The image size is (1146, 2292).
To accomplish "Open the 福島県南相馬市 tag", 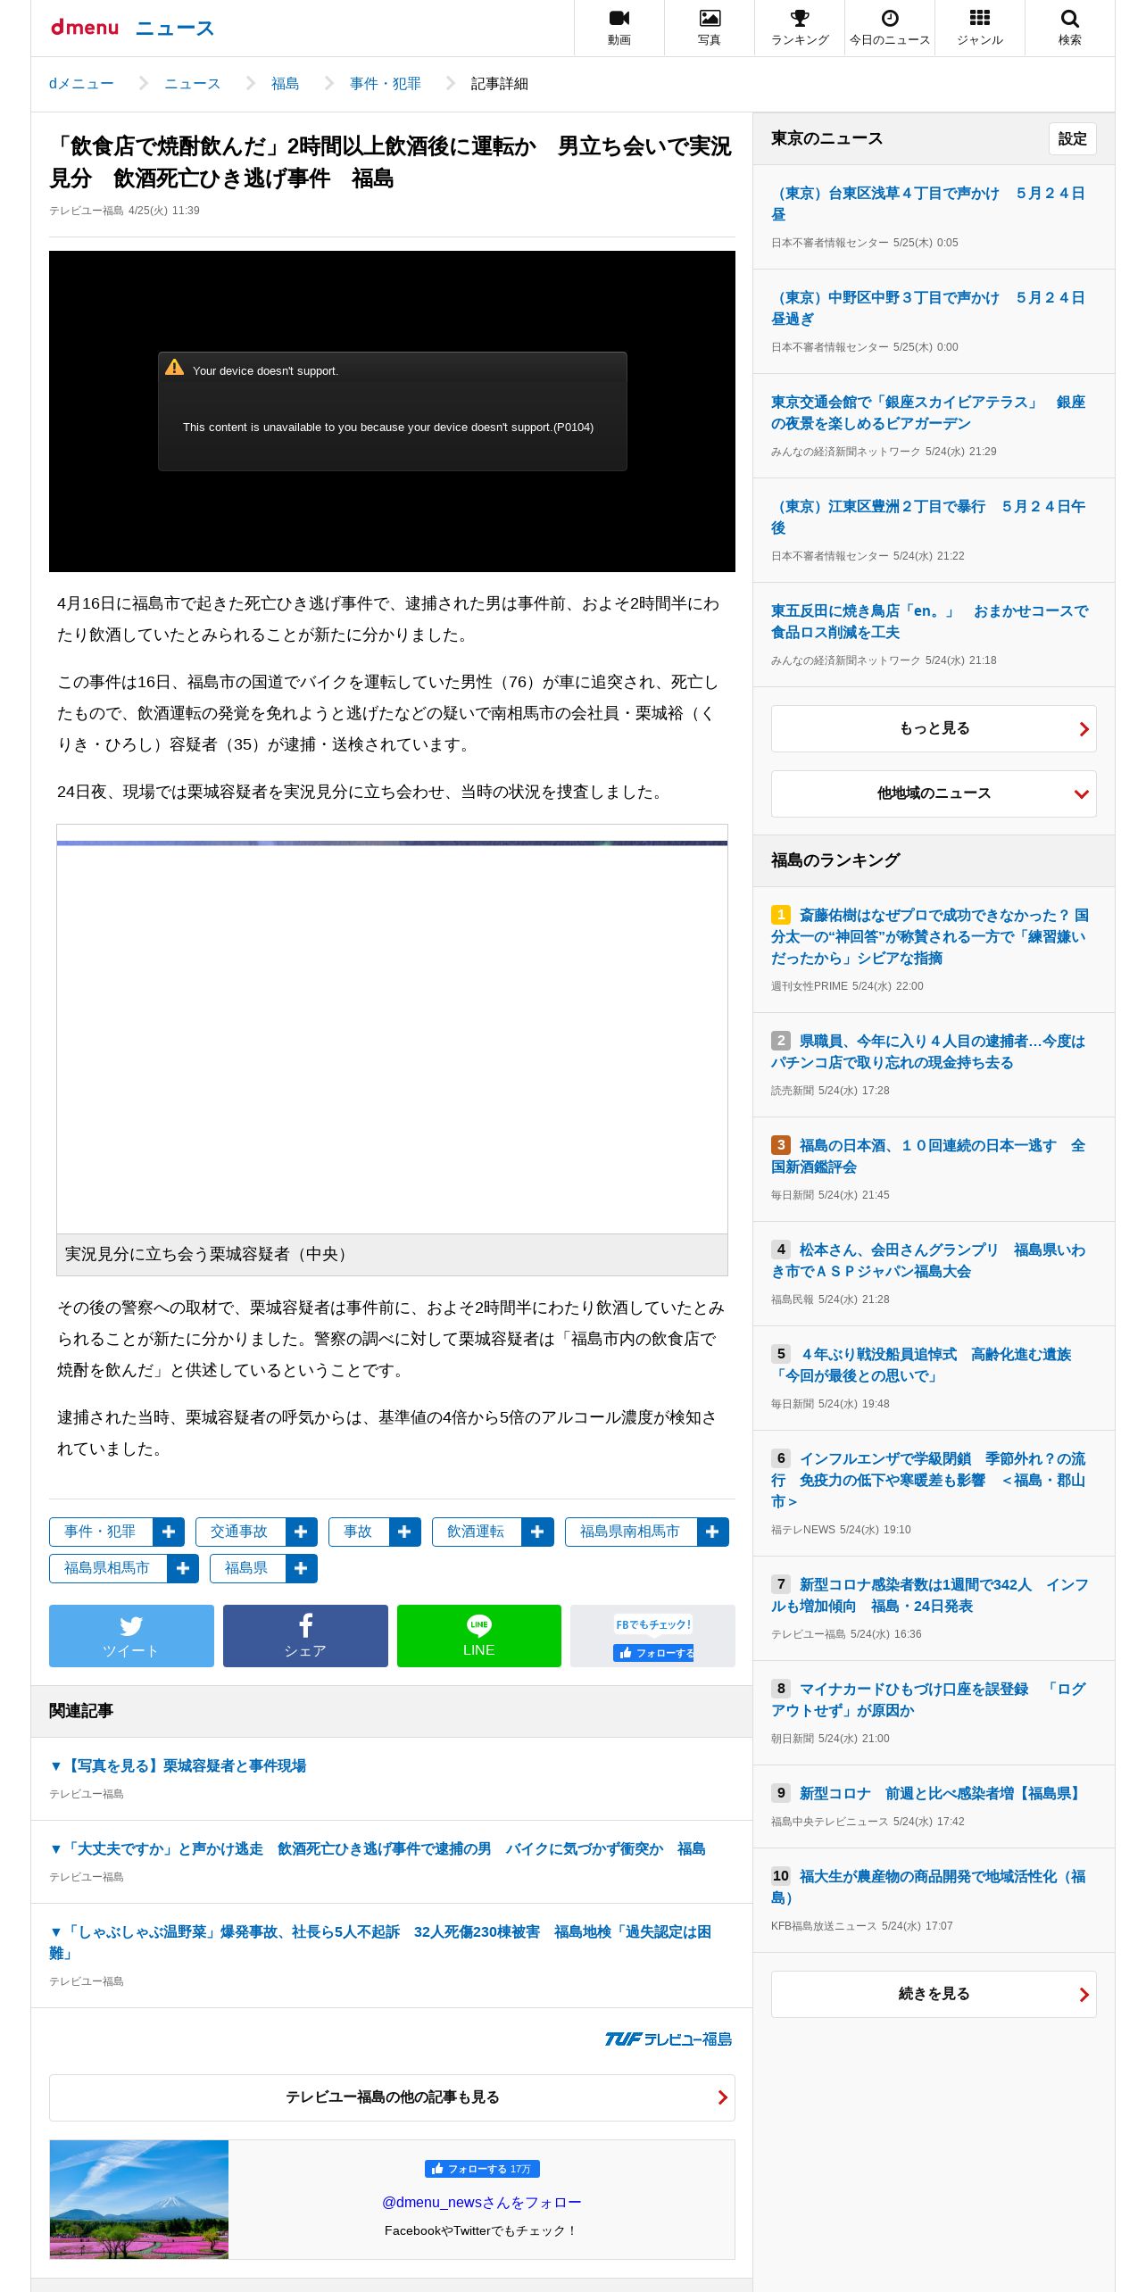I will click(630, 1532).
